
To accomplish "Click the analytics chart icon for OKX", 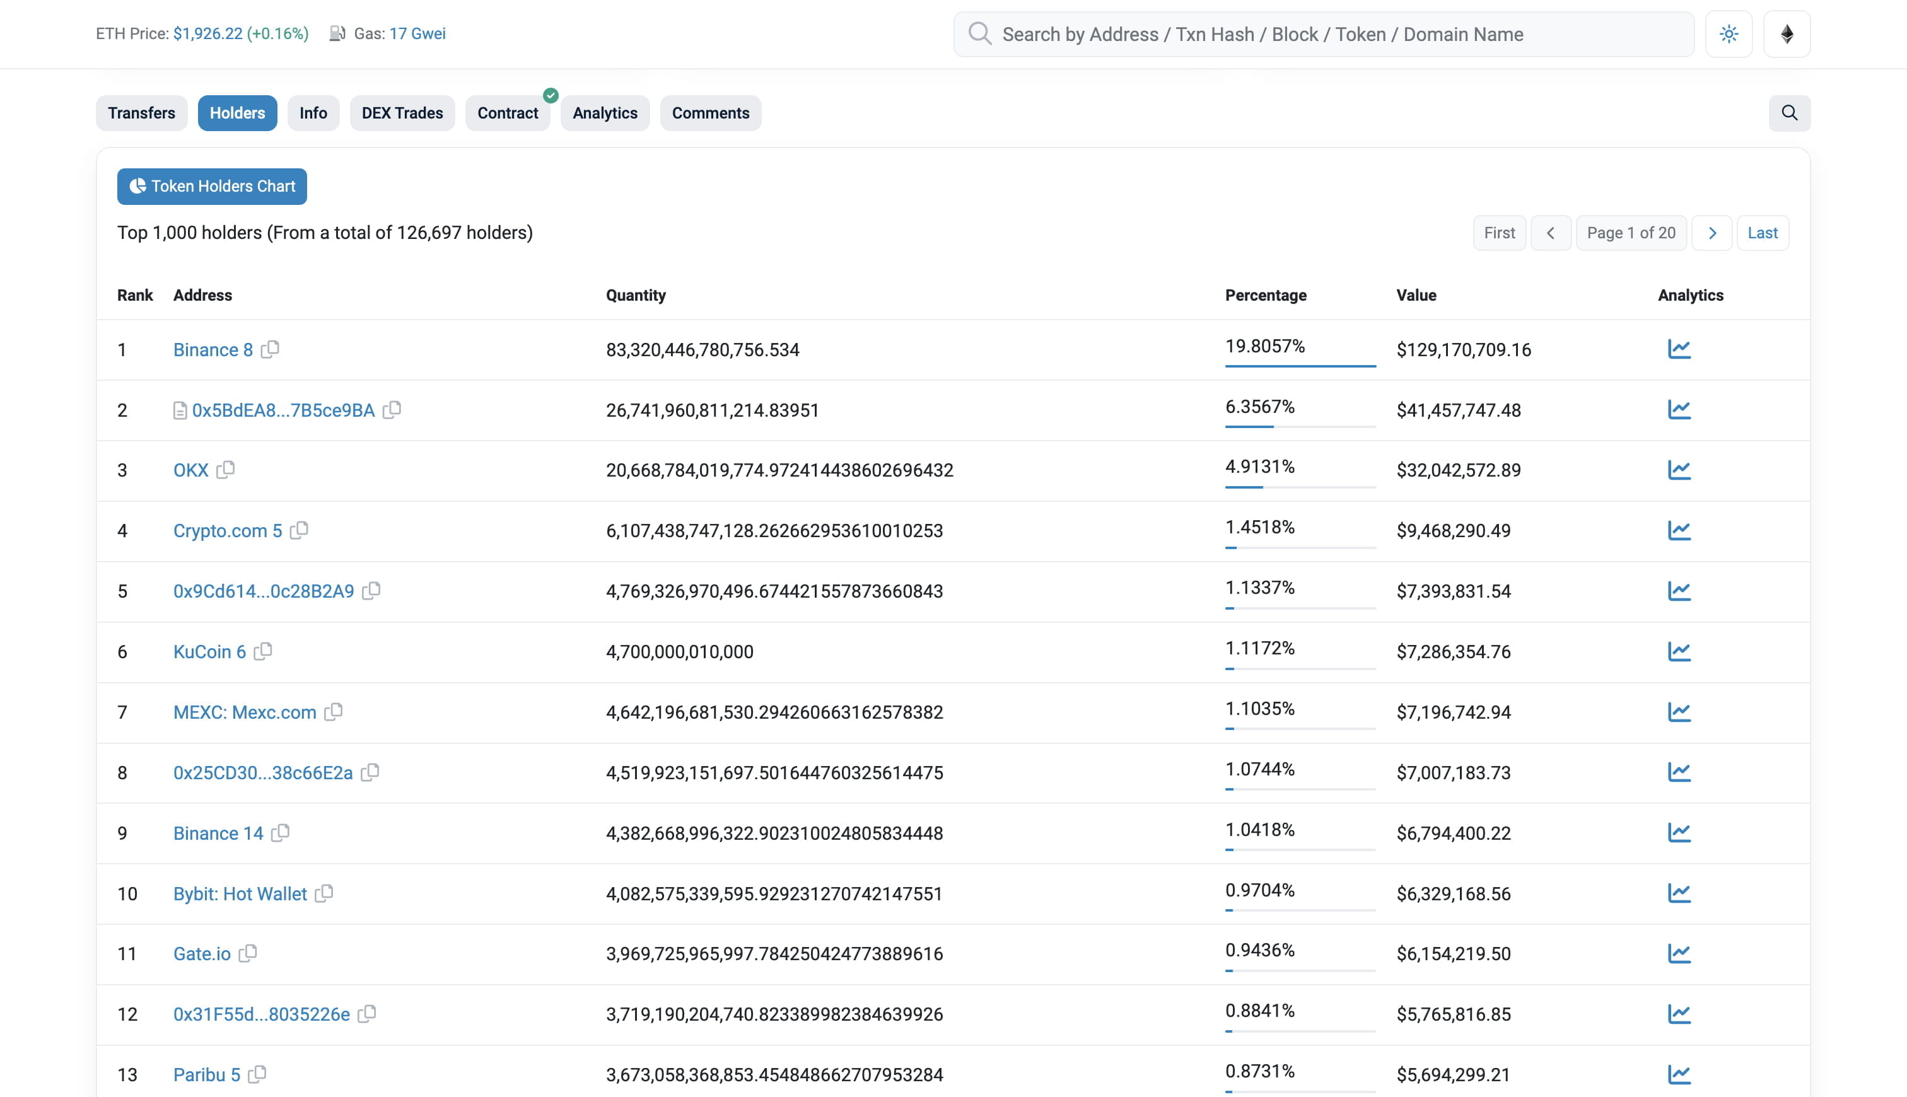I will tap(1679, 470).
